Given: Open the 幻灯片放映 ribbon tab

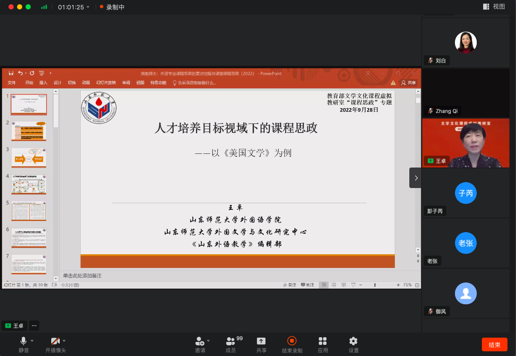Looking at the screenshot, I should point(106,83).
